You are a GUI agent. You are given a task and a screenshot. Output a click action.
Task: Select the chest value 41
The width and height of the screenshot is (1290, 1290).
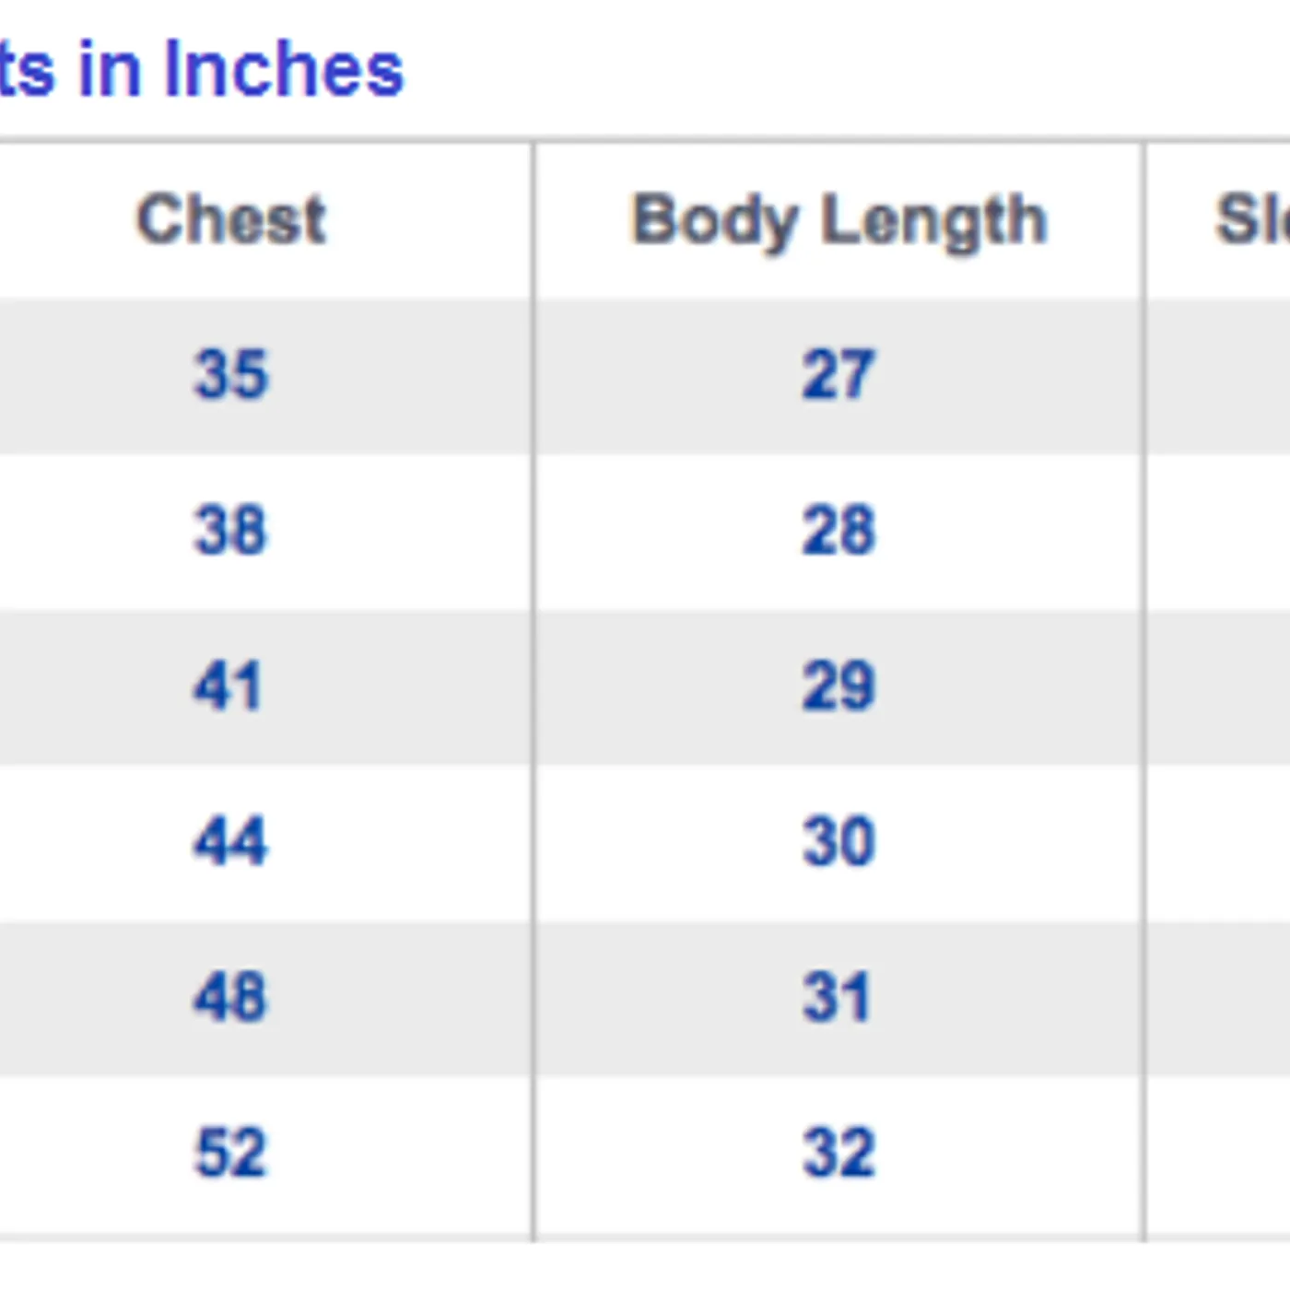tap(228, 686)
